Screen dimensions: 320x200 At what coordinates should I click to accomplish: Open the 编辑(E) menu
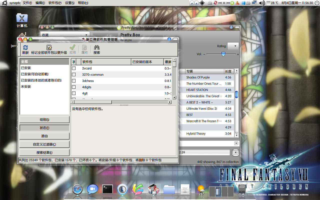coord(40,3)
